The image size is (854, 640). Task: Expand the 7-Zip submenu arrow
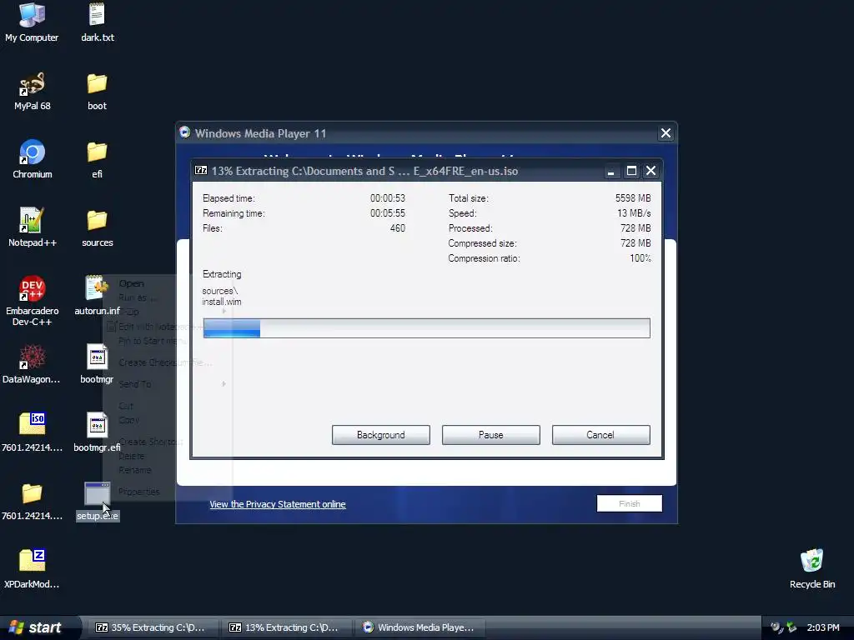tap(224, 312)
